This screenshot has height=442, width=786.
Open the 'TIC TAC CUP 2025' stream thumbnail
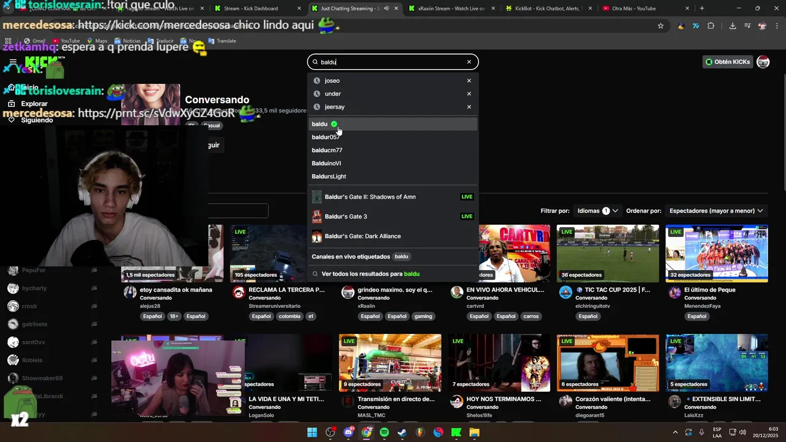pos(608,254)
